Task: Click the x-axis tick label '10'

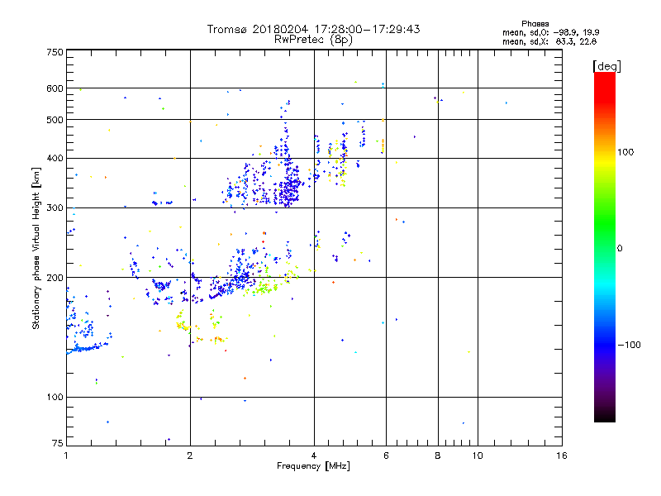Action: (478, 455)
